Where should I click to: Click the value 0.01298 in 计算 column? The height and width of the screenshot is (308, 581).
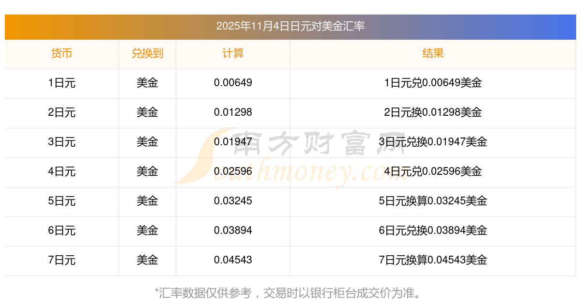pos(233,112)
